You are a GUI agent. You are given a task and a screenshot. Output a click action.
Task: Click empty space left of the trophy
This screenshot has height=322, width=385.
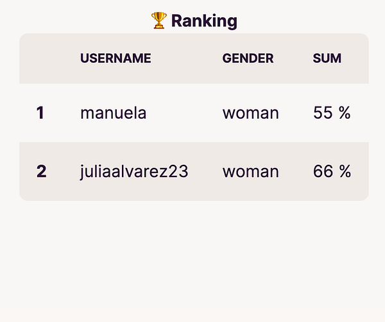pos(83,21)
